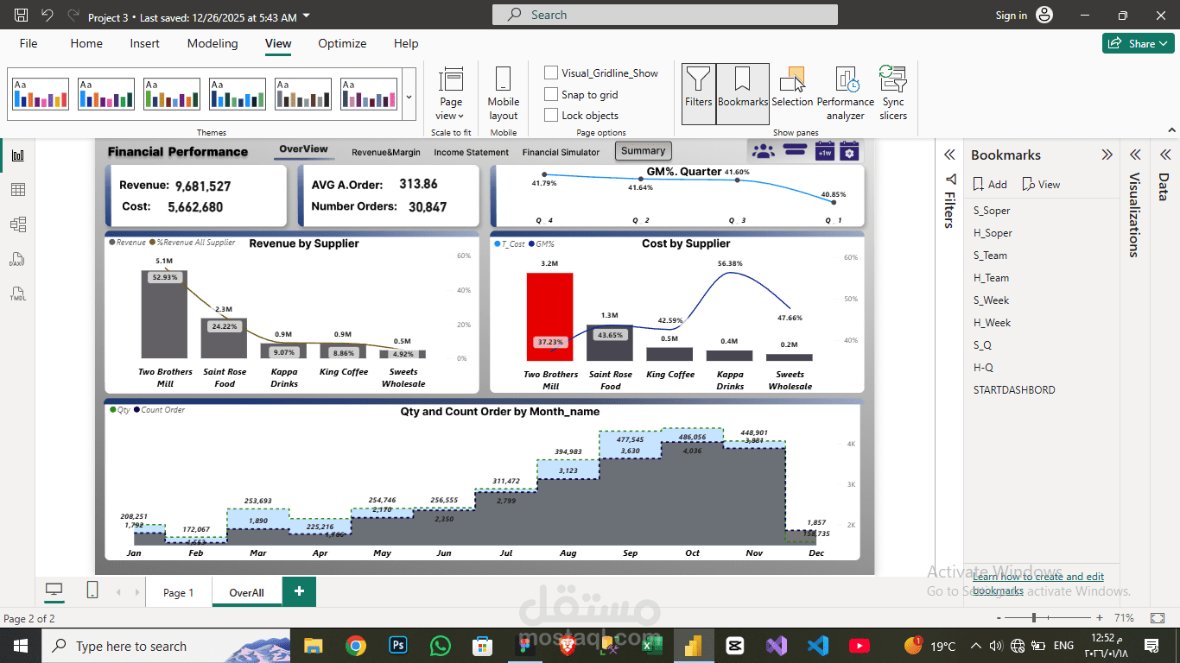Enable the Lock objects checkbox

point(551,115)
